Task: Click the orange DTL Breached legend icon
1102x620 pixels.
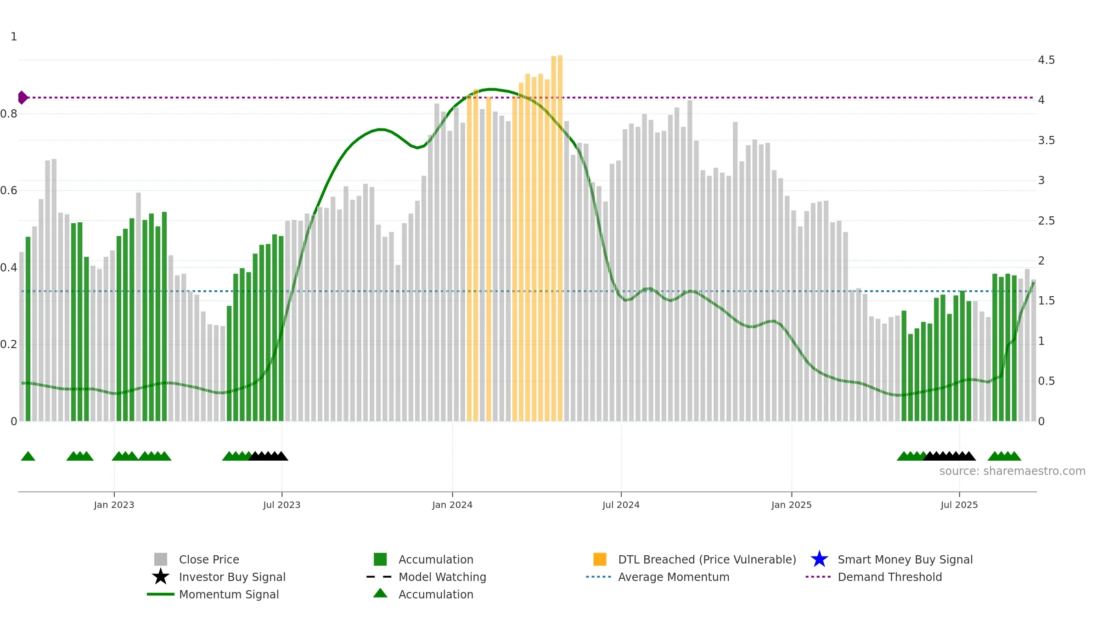Action: (x=600, y=559)
